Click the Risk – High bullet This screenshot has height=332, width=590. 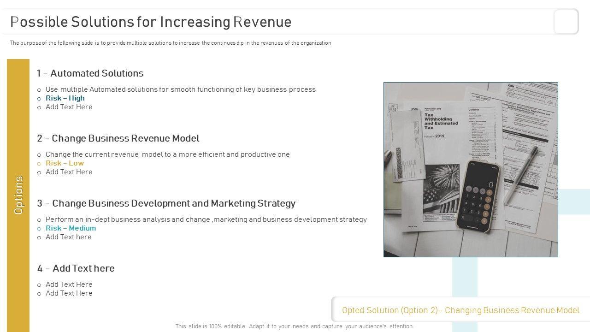click(x=65, y=98)
